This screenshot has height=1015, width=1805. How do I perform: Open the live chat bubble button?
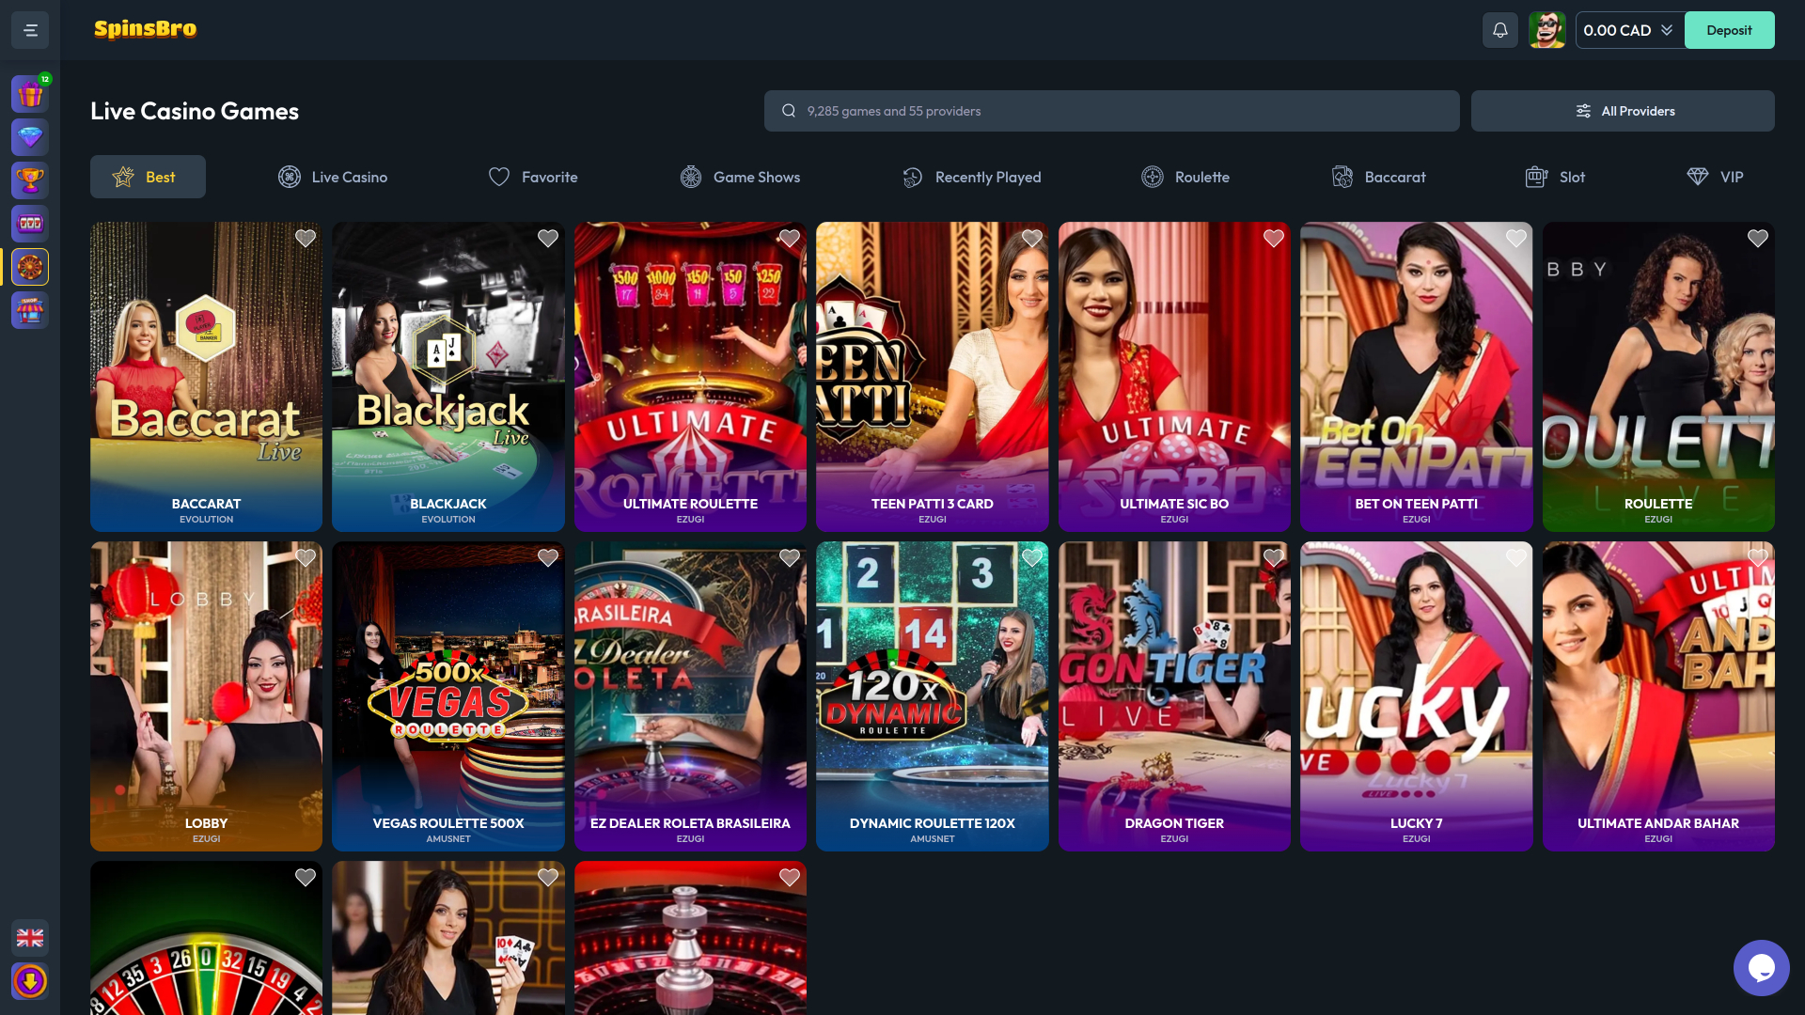1762,968
